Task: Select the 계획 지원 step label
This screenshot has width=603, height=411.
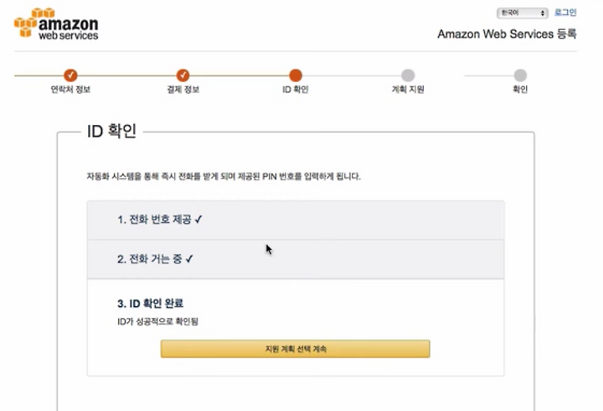Action: (x=408, y=90)
